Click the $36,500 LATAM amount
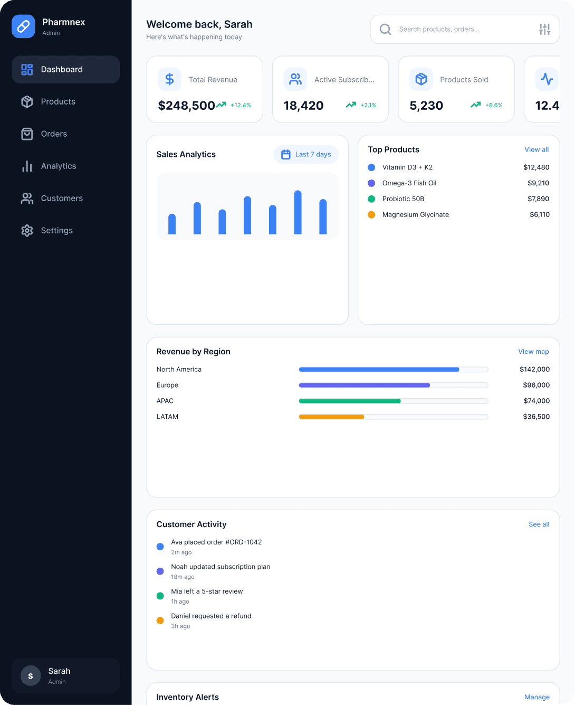The width and height of the screenshot is (575, 705). 536,417
